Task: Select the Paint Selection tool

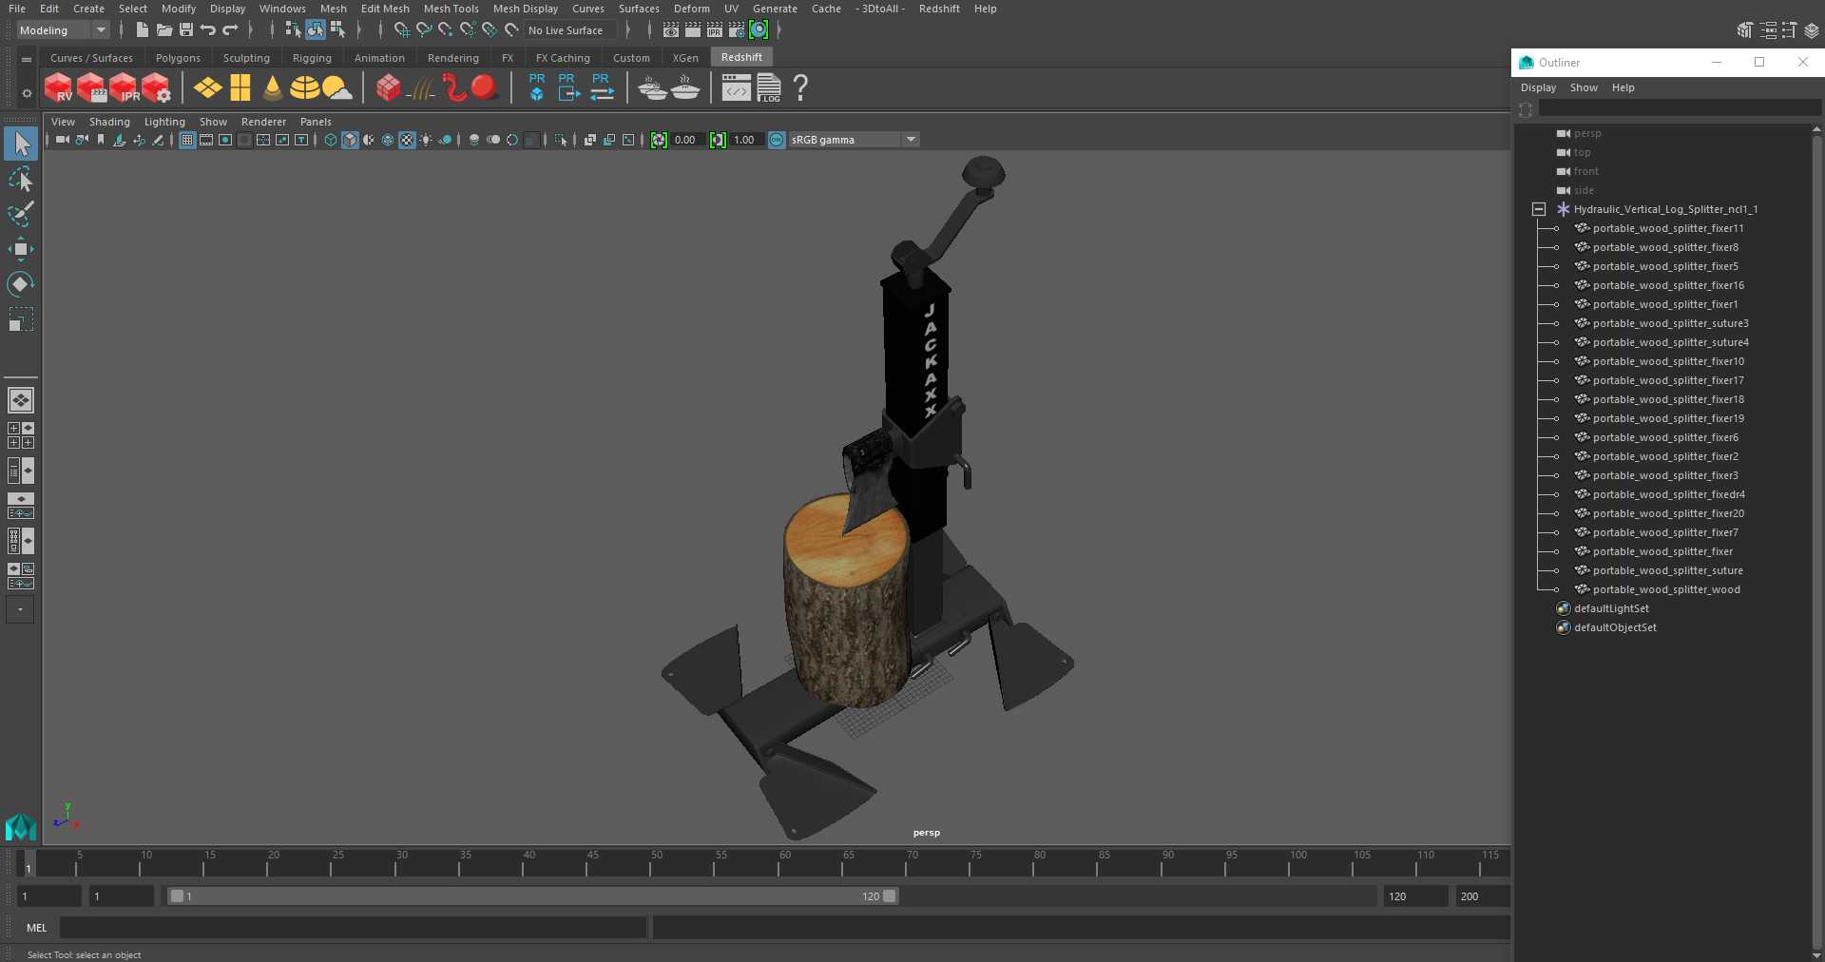Action: [x=20, y=214]
